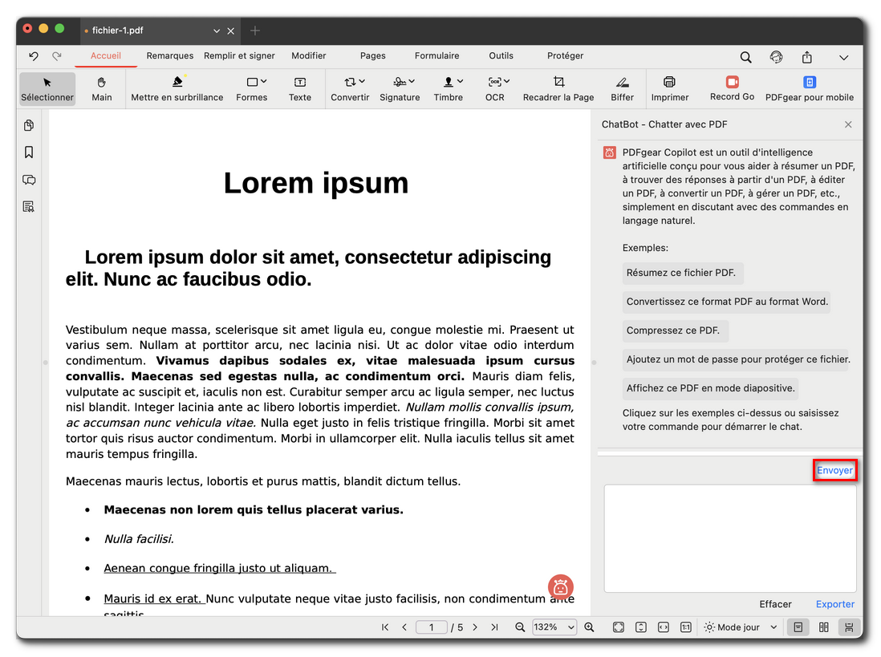Viewport: 881px width, 657px height.
Task: Click inside the chat message text box
Action: [x=729, y=537]
